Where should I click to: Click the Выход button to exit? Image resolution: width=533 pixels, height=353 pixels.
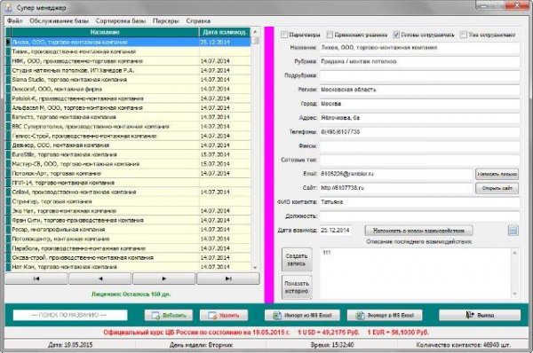tap(480, 316)
